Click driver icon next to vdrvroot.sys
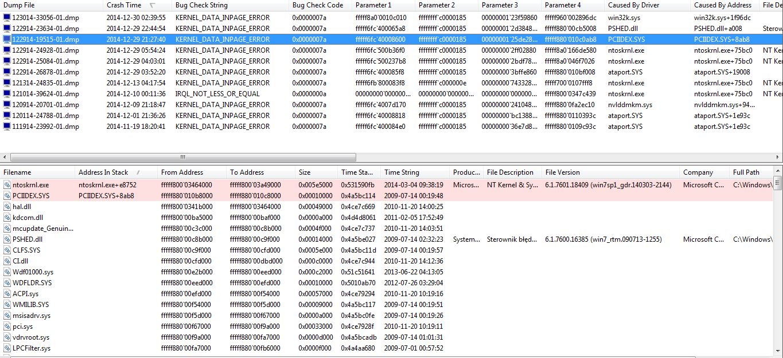 pos(7,337)
